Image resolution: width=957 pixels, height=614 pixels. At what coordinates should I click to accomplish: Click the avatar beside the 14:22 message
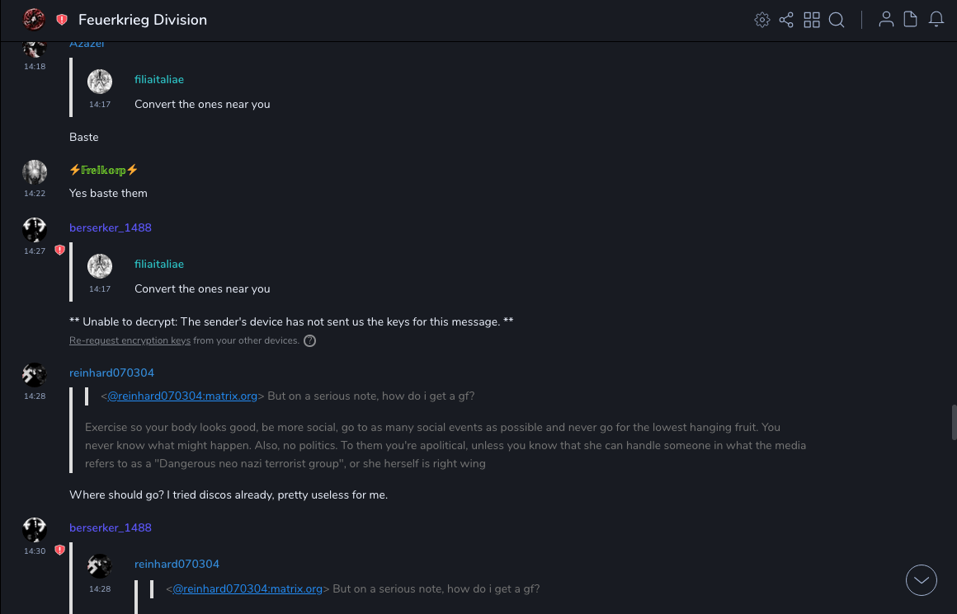tap(34, 172)
